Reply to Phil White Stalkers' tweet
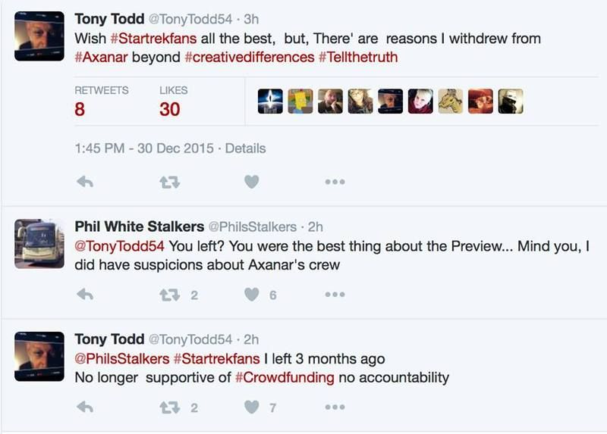607x434 pixels. [85, 295]
